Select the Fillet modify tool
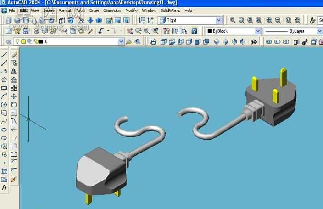Screen dimensions: 323x209 point(14,171)
